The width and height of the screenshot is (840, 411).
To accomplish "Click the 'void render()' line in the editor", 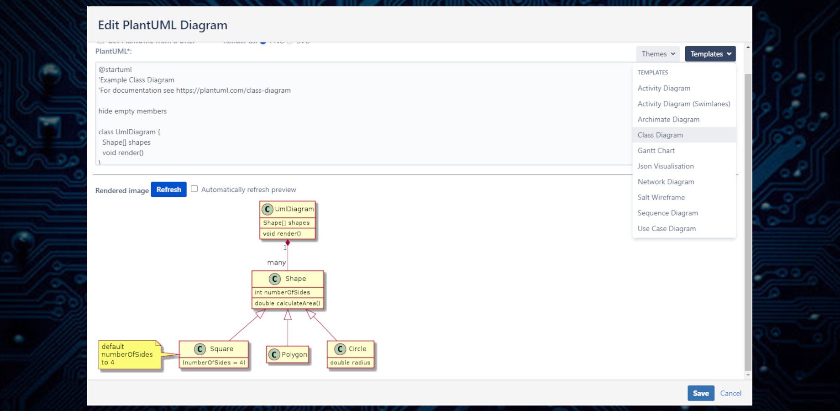I will [123, 153].
